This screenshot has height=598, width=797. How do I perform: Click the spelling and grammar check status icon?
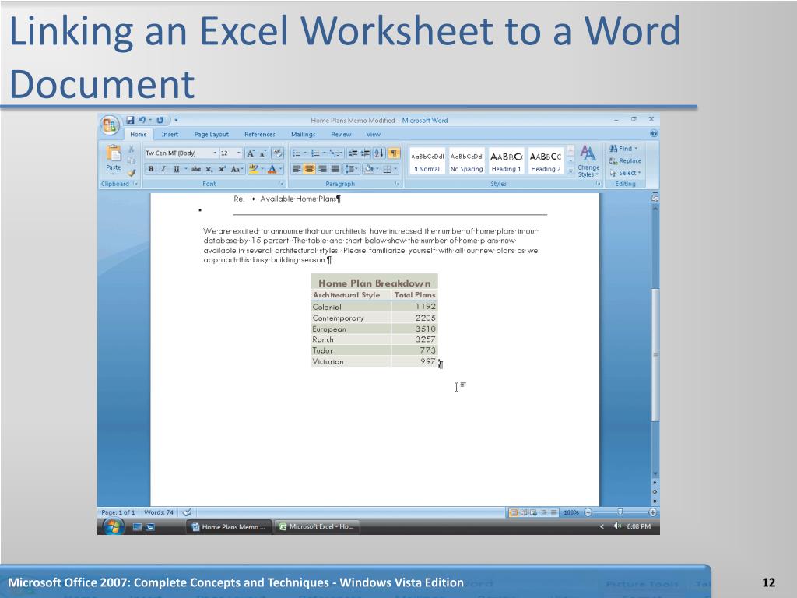pos(187,512)
